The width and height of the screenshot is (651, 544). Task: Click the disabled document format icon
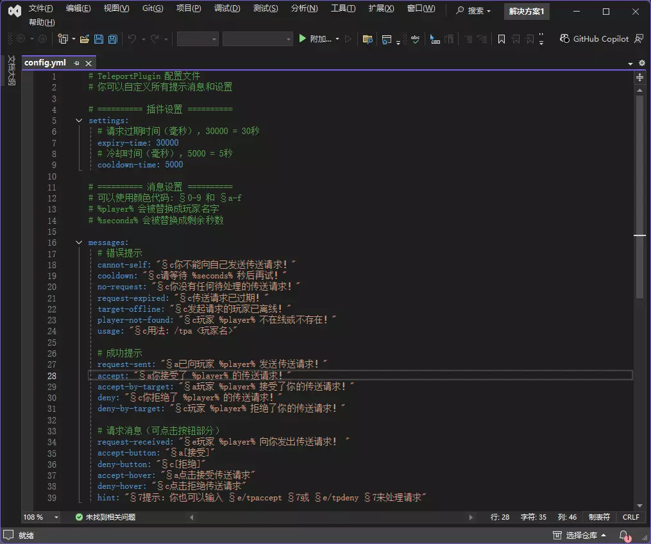(449, 39)
